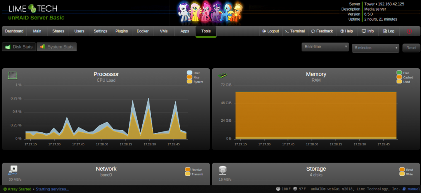The width and height of the screenshot is (421, 193).
Task: Click the pony banner image
Action: tap(210, 11)
